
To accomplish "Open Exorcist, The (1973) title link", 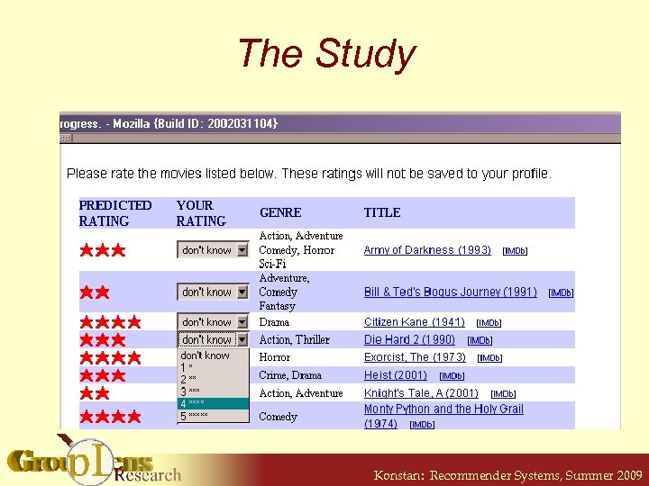I will click(x=415, y=357).
